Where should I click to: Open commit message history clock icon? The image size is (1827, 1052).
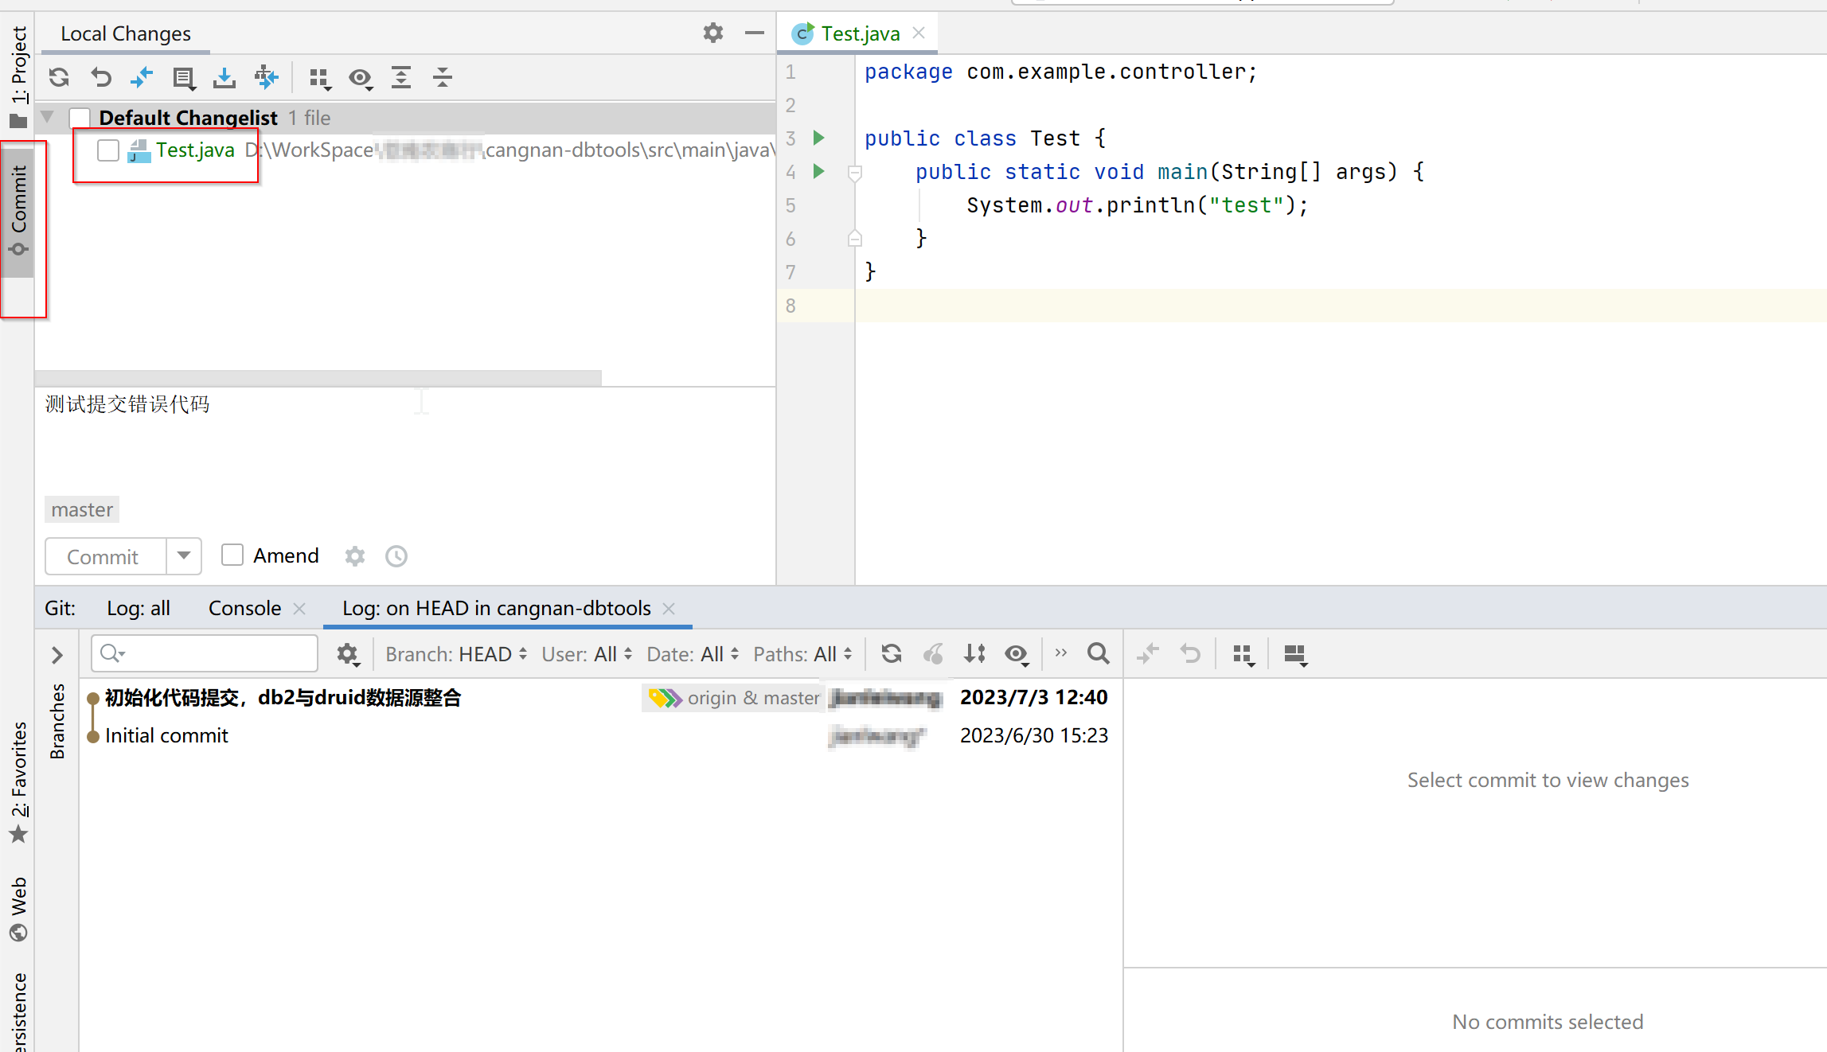pos(396,556)
